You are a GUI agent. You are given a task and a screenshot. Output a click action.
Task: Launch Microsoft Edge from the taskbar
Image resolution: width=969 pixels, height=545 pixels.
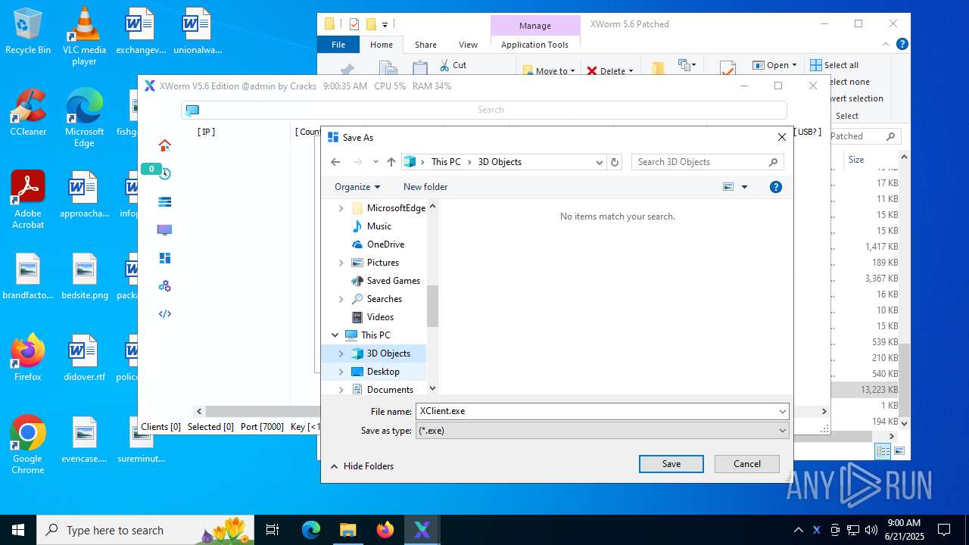(x=311, y=530)
